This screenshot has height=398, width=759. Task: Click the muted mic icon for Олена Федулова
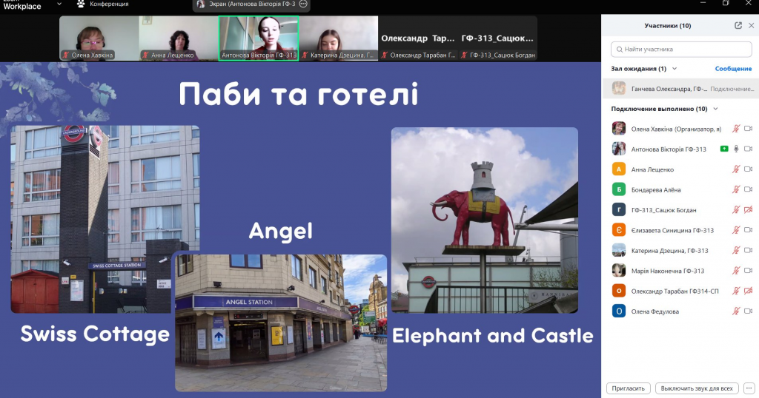(736, 311)
